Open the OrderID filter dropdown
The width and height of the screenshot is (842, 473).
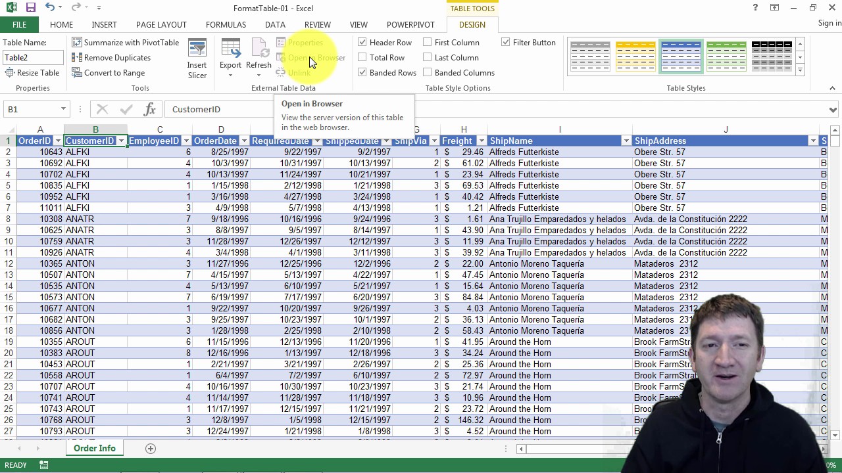(58, 141)
